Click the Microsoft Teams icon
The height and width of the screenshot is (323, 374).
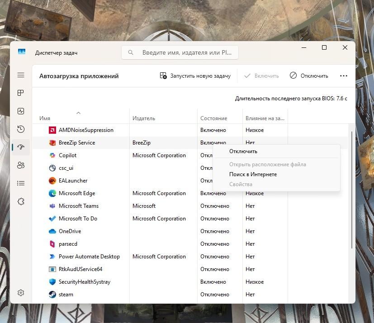pyautogui.click(x=52, y=206)
